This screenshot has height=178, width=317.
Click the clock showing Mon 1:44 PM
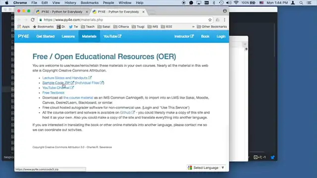[x=277, y=3]
